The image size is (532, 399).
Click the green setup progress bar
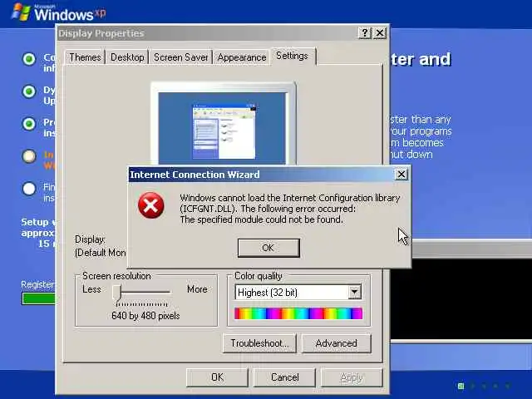[39, 298]
